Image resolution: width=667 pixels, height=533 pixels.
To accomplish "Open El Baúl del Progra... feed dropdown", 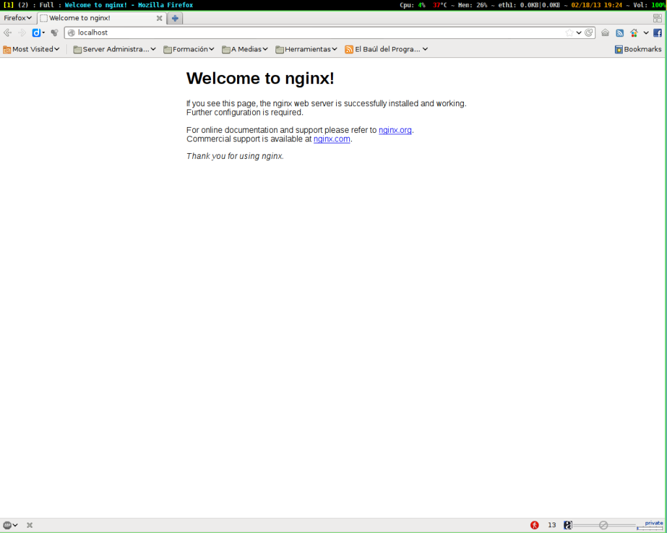I will point(386,50).
